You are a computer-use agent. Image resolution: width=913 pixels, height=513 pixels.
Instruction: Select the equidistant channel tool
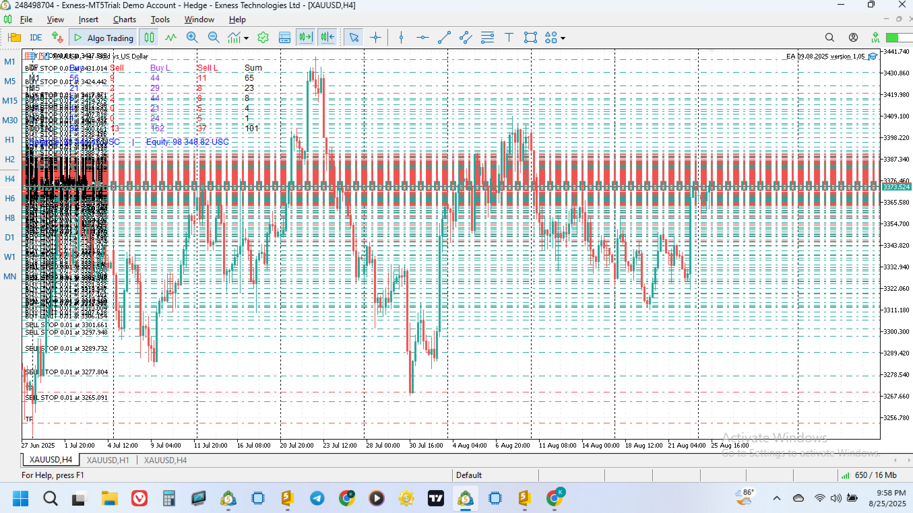(x=466, y=38)
